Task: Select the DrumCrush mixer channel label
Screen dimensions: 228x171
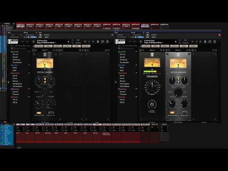Action: tap(107, 124)
